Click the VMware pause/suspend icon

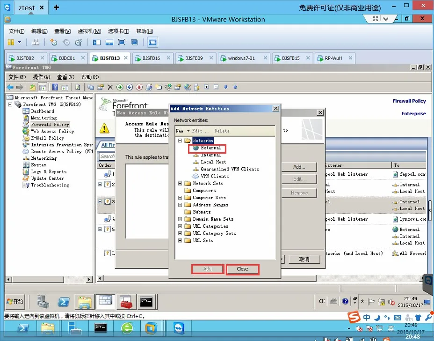[x=11, y=42]
